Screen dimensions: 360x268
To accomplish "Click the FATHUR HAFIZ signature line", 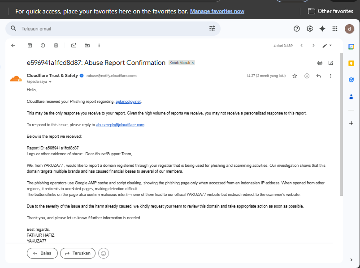I will [41, 235].
